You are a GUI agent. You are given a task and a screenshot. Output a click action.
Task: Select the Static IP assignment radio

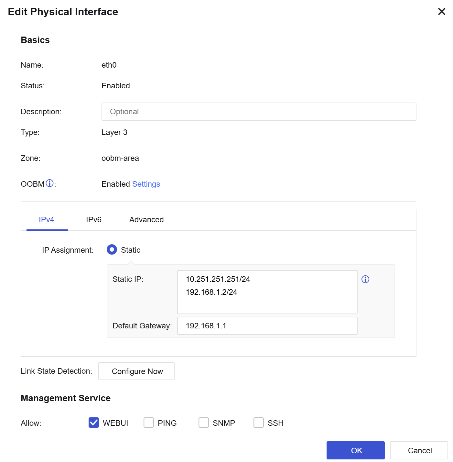112,250
